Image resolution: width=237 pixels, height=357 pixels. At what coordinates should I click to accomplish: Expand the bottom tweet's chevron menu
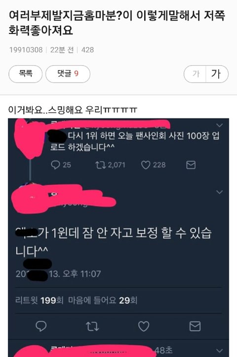coord(219,351)
